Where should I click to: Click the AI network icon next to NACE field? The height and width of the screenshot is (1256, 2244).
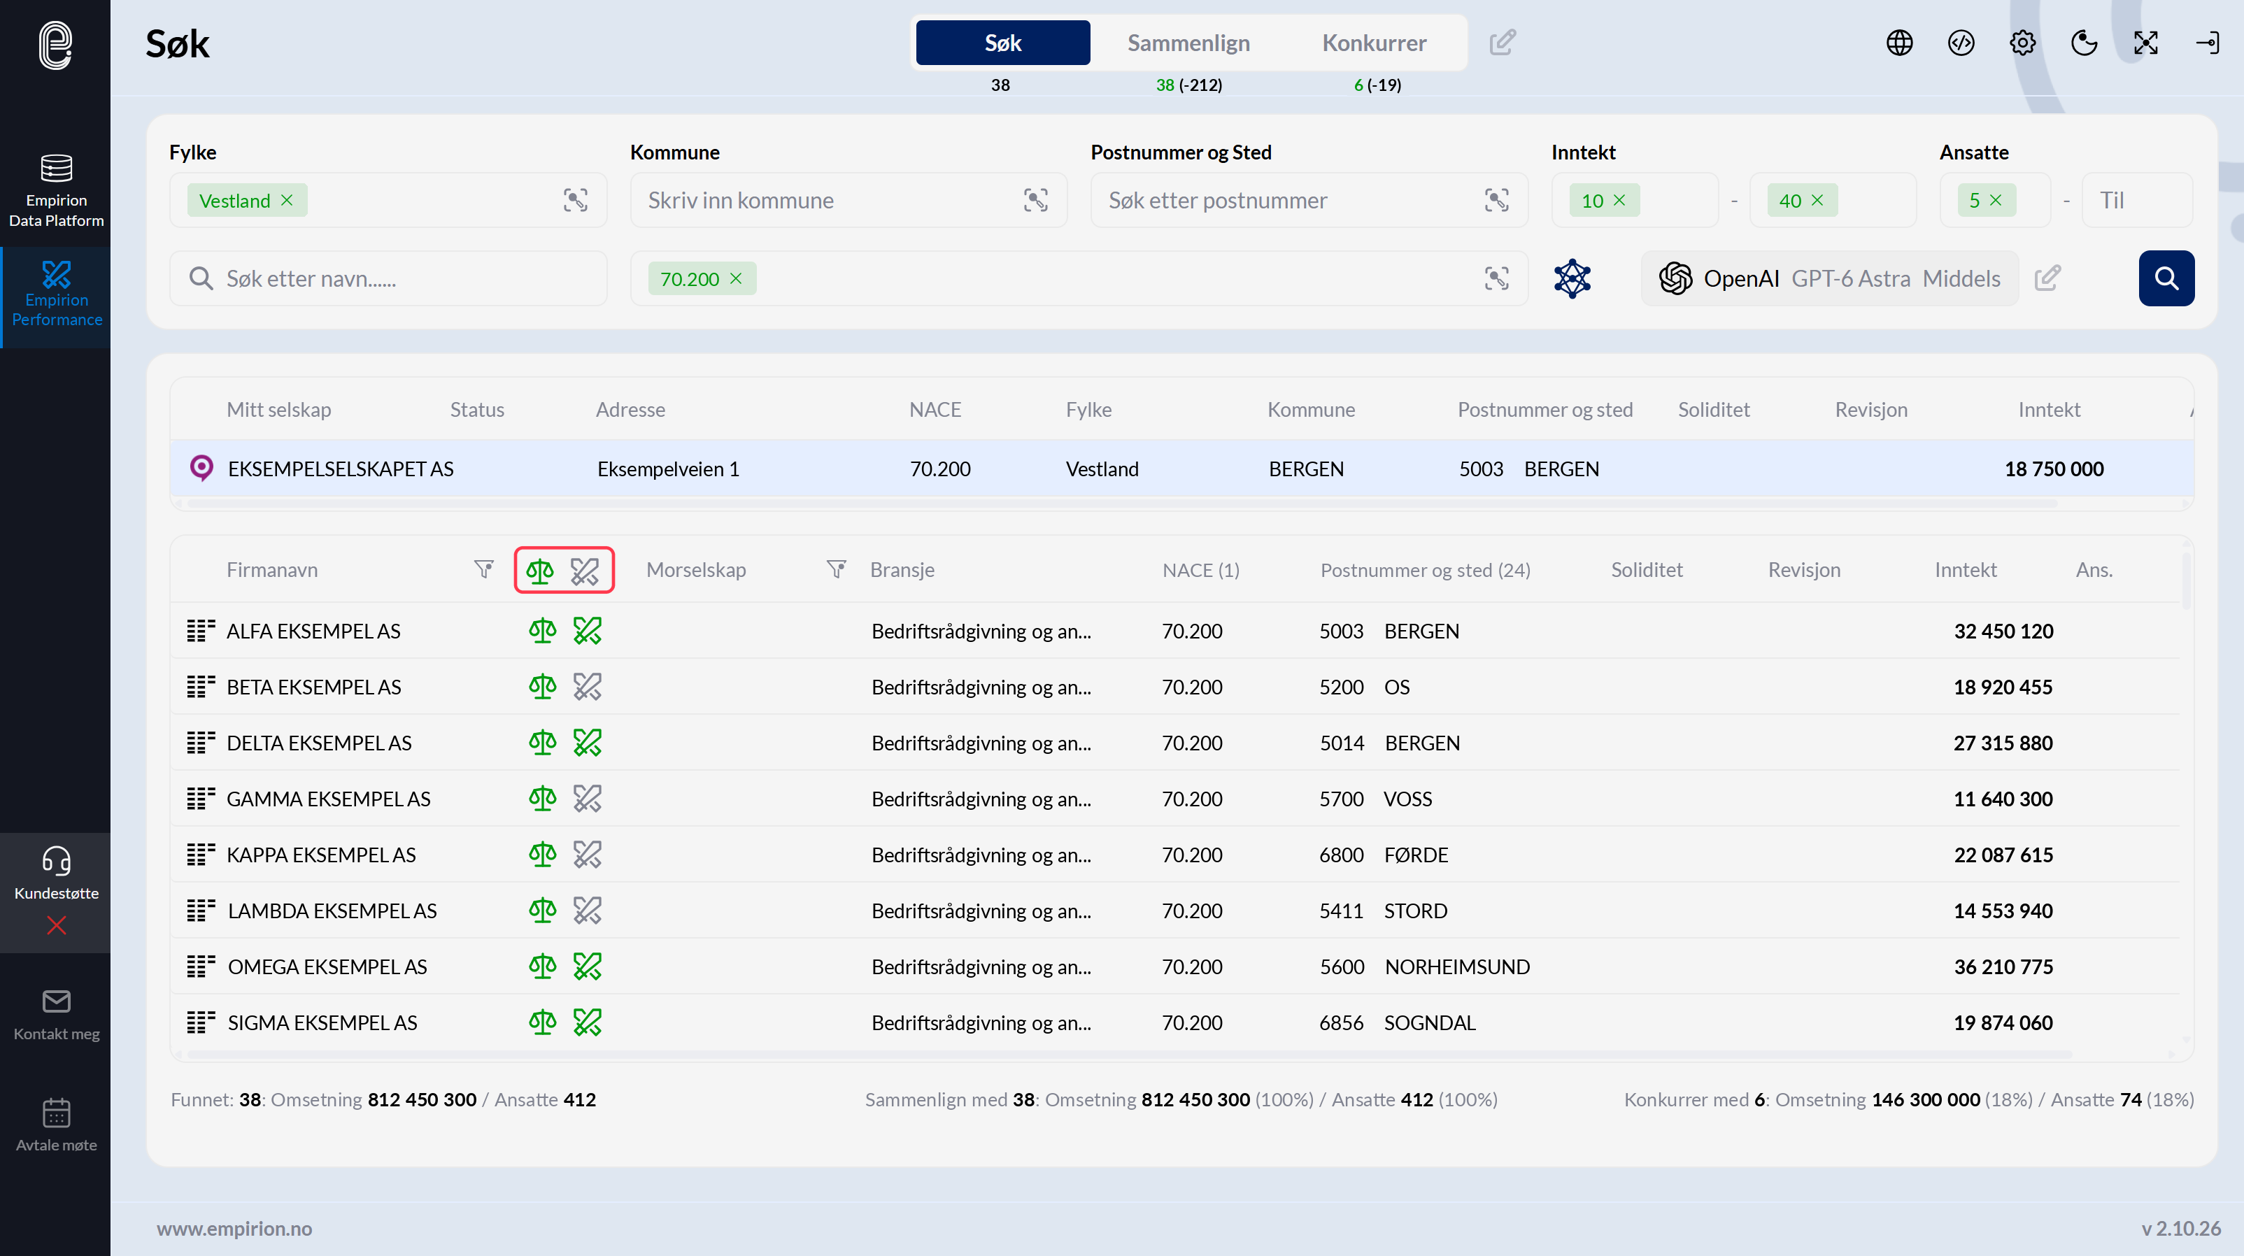[x=1572, y=279]
